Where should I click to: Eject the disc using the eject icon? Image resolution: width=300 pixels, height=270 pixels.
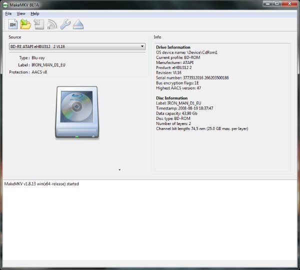coord(78,24)
